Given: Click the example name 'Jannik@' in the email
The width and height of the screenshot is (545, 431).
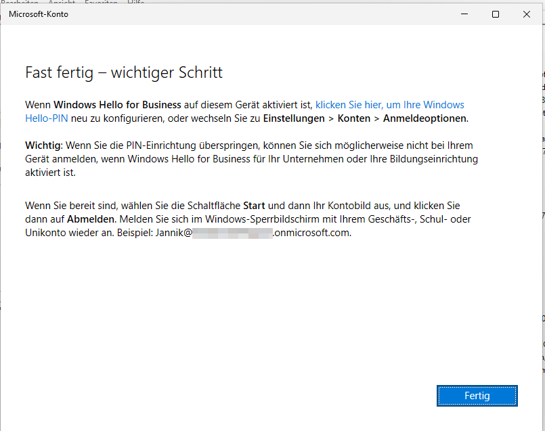Looking at the screenshot, I should [173, 233].
